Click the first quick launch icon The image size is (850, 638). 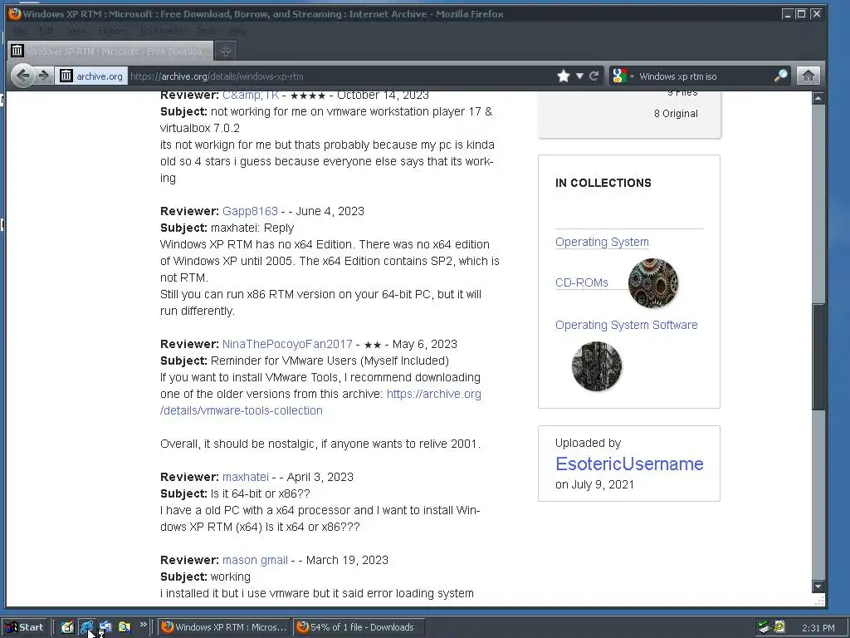67,627
